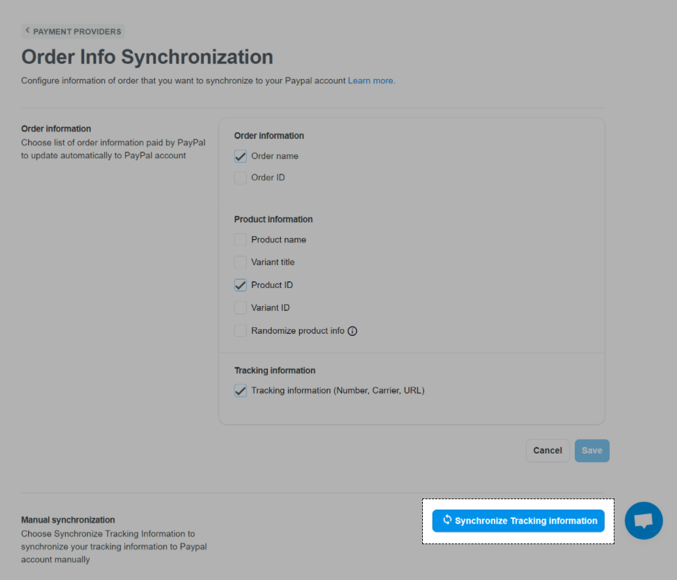Click the Save button

592,450
